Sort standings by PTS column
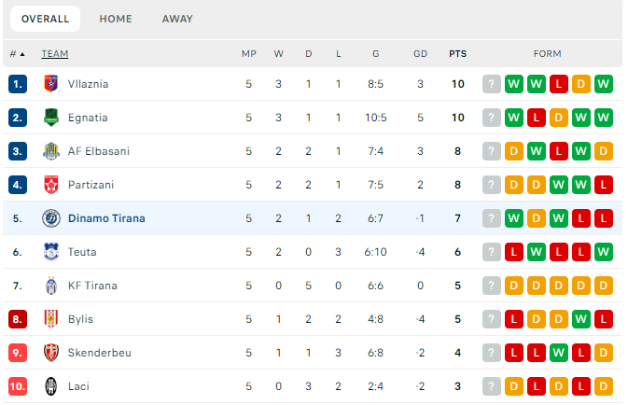This screenshot has width=628, height=405. (458, 54)
